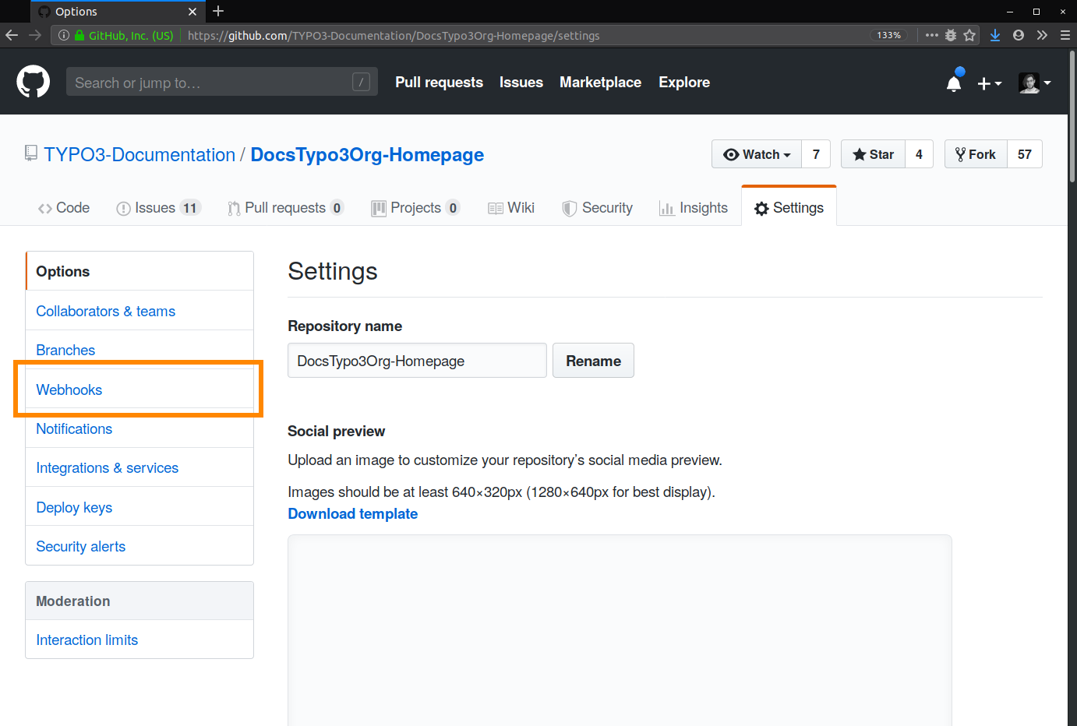Click the Repository name input field

(417, 361)
